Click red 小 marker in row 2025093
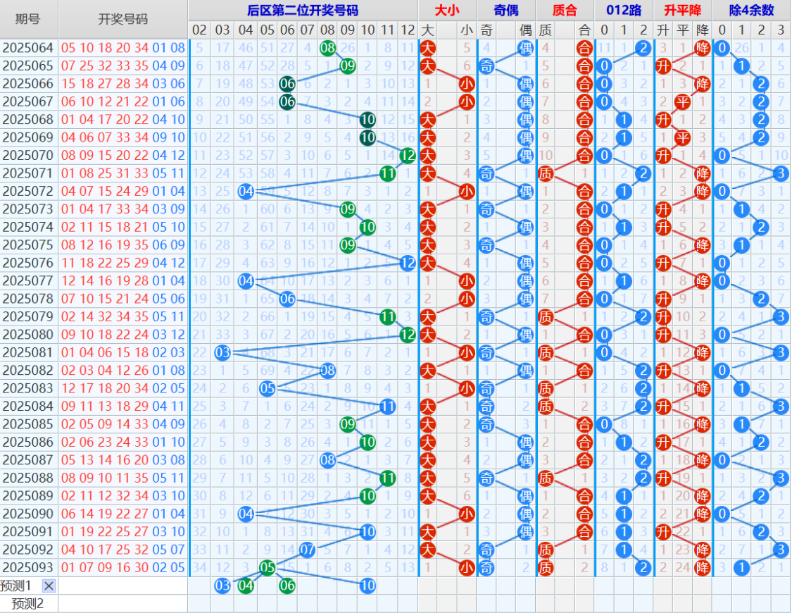Screen dimensions: 792x613 click(x=466, y=567)
